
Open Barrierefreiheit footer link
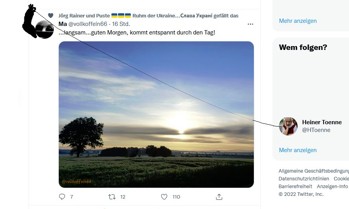pos(295,187)
